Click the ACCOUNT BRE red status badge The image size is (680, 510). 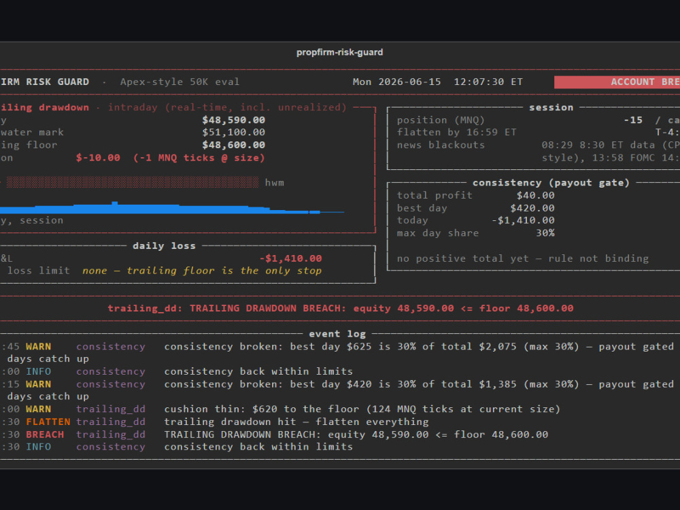pyautogui.click(x=617, y=82)
